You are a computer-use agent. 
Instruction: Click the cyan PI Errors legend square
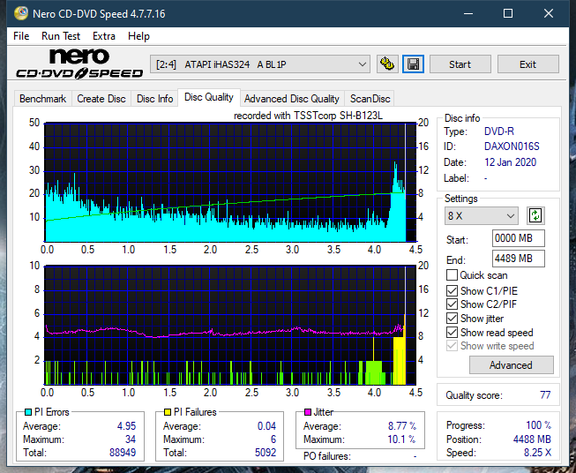click(27, 412)
